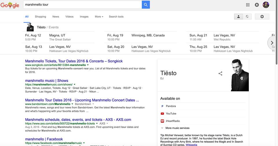Switch to global results globe toggle
The width and height of the screenshot is (278, 146).
247,16
